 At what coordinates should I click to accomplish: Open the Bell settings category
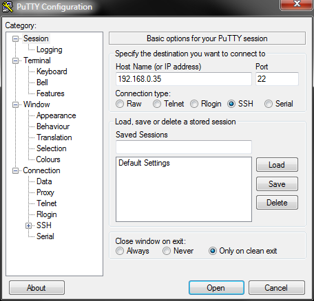tap(42, 82)
